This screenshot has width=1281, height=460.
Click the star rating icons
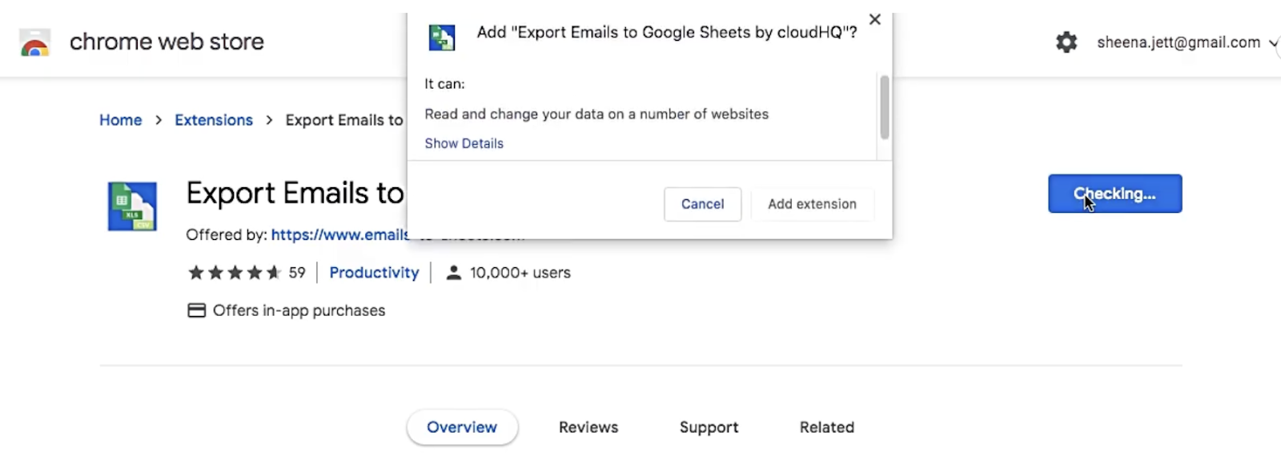tap(234, 273)
